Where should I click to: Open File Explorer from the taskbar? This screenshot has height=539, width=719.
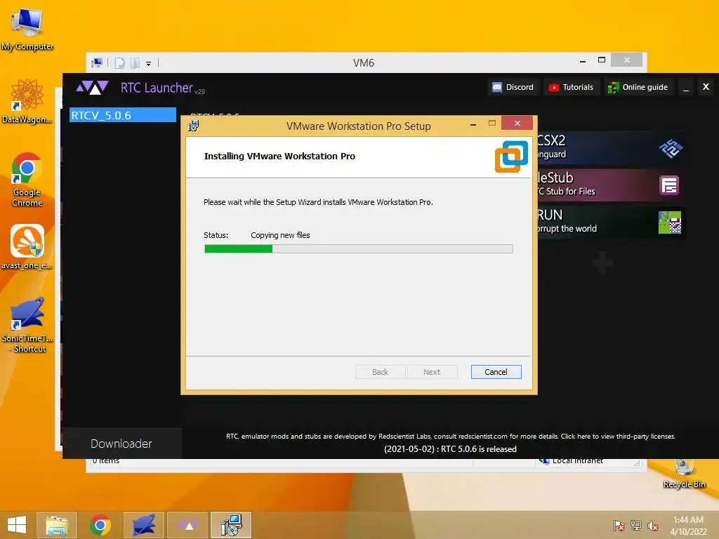point(57,525)
